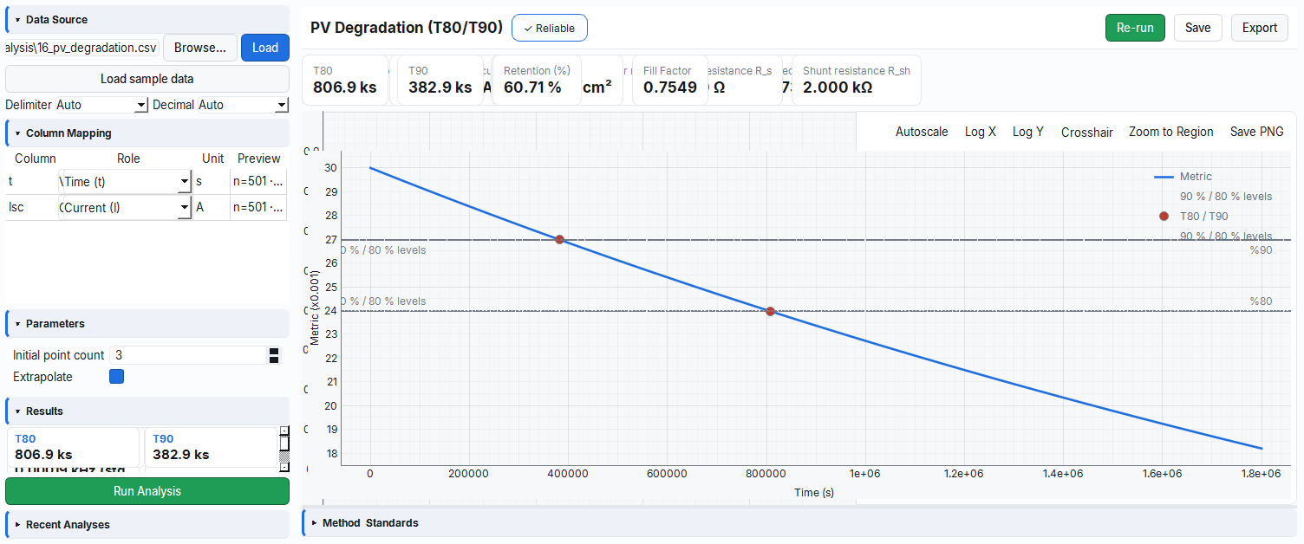
Task: Click the Fill Factor 0.7549 card
Action: pyautogui.click(x=670, y=81)
